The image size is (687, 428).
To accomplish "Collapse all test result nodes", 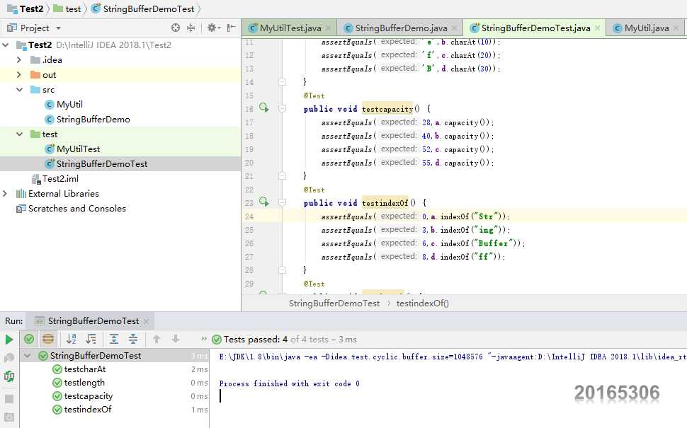I will click(132, 340).
